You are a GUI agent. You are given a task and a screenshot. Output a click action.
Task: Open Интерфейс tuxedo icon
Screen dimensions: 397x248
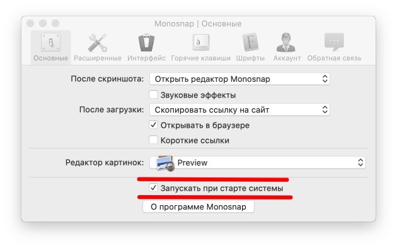pyautogui.click(x=146, y=43)
